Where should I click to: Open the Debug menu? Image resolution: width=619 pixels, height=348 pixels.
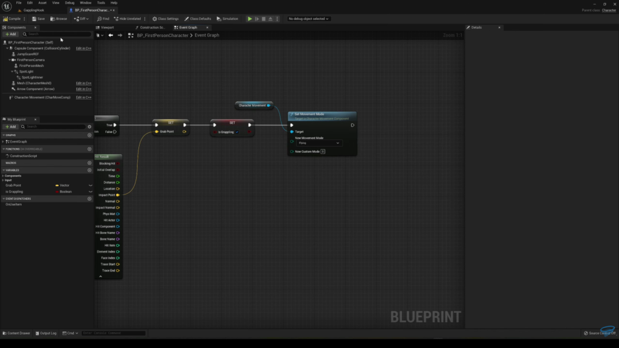point(70,3)
